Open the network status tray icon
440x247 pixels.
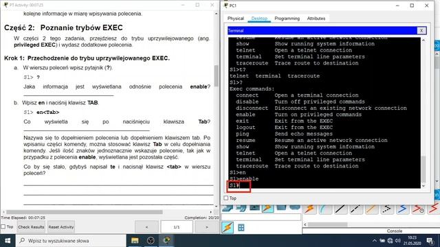point(390,241)
